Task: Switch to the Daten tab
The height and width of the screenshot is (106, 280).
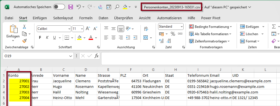Action: click(103, 18)
